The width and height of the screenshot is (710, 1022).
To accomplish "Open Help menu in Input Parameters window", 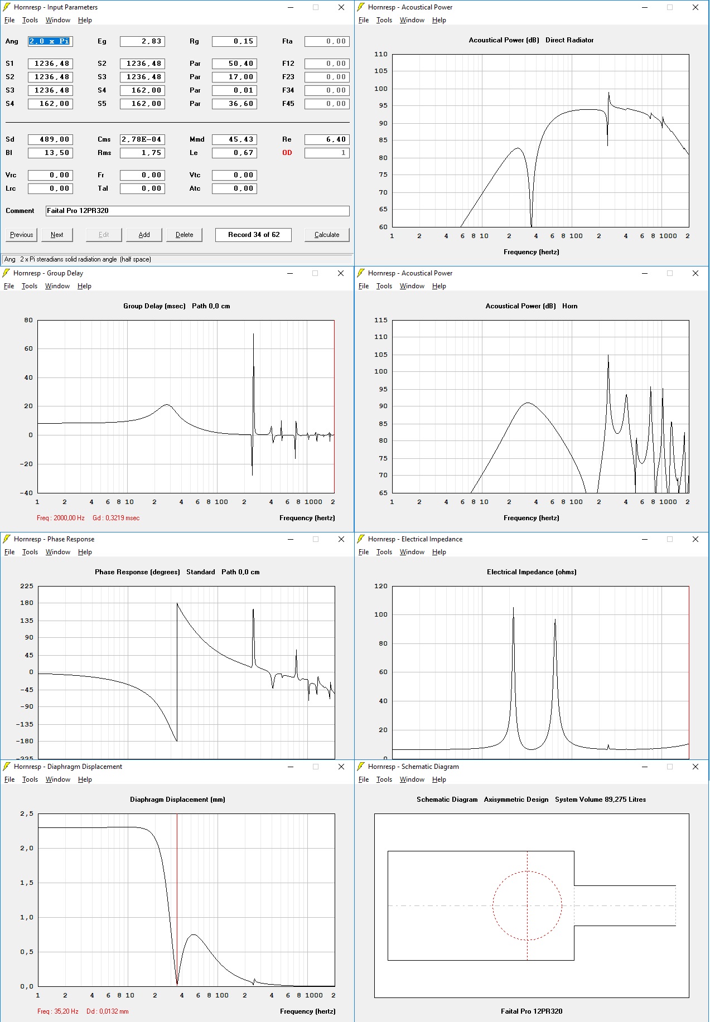I will (85, 20).
